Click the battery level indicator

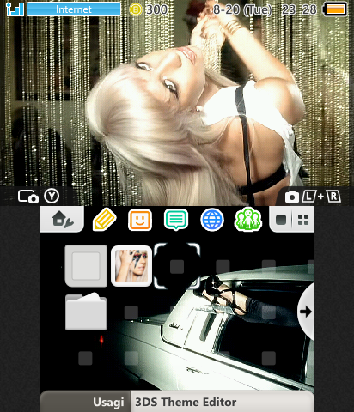click(x=335, y=9)
